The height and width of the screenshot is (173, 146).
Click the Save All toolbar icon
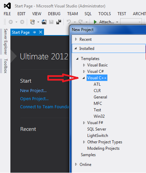coord(59,22)
